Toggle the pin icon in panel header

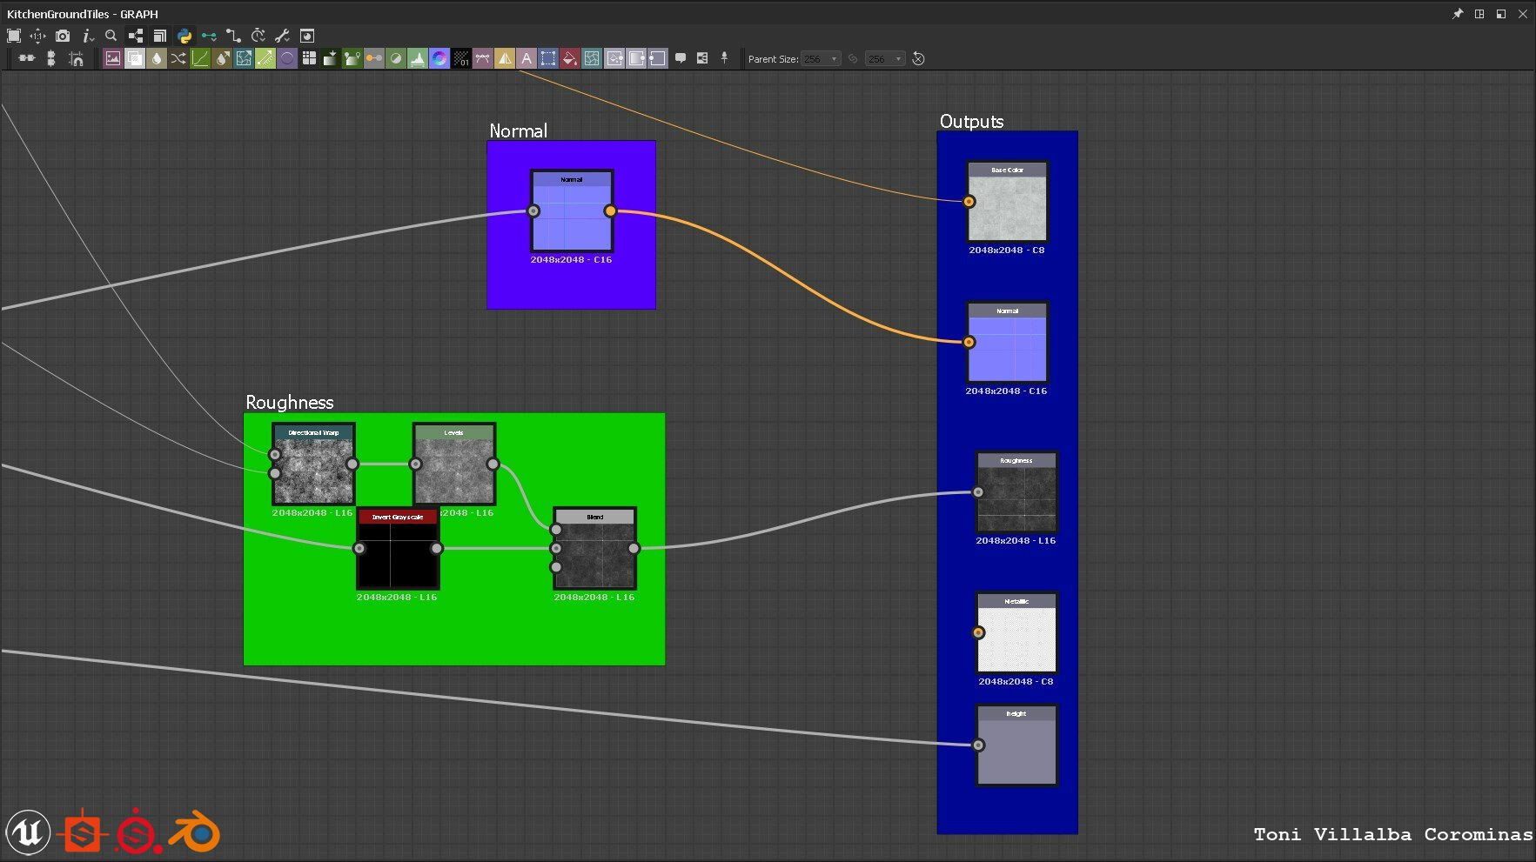[1458, 14]
